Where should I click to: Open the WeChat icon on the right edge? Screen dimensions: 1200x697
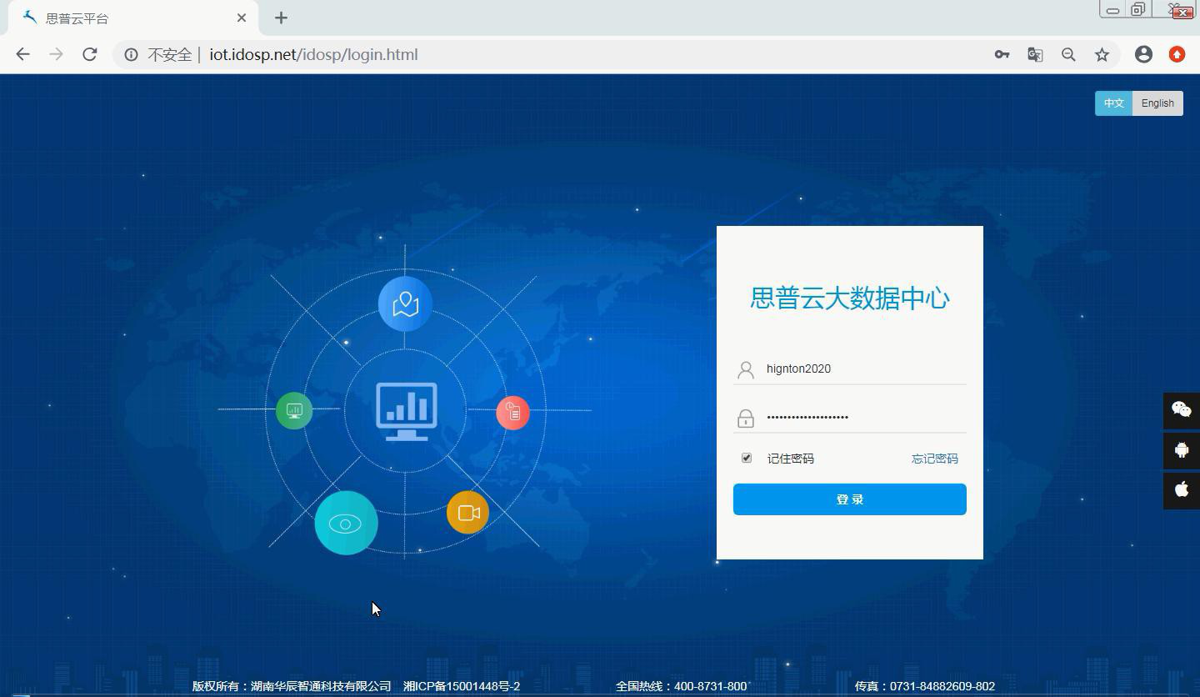click(1181, 409)
